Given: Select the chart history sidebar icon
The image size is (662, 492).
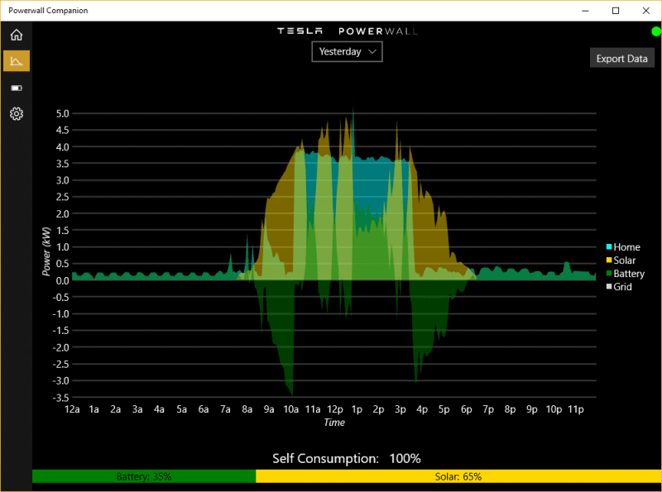Looking at the screenshot, I should [16, 61].
